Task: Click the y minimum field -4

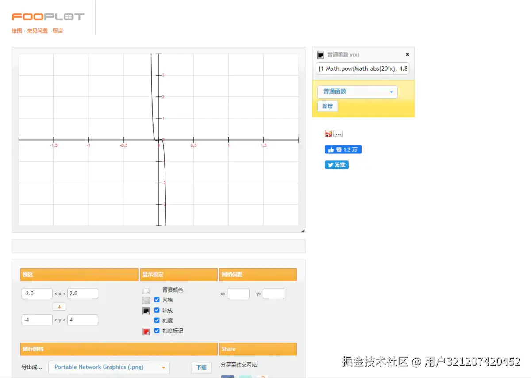Action: tap(37, 320)
